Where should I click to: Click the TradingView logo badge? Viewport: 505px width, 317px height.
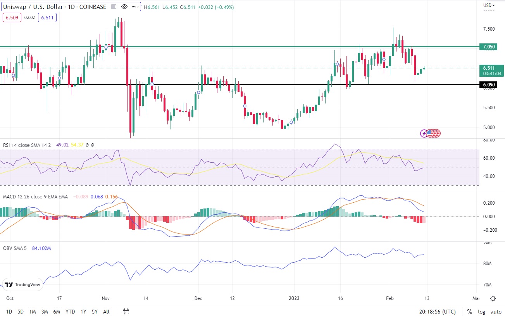pos(23,284)
